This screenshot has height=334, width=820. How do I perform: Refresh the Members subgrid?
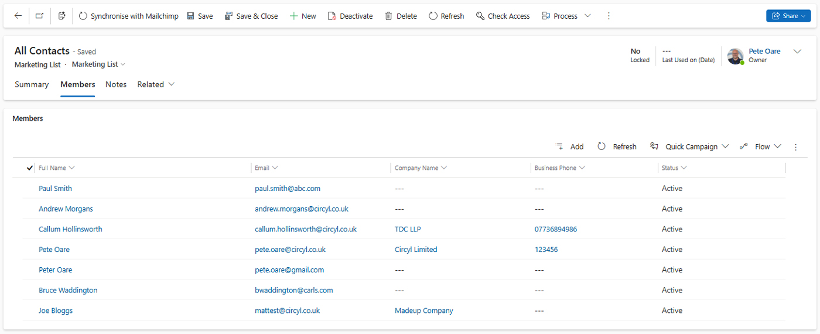click(x=617, y=146)
